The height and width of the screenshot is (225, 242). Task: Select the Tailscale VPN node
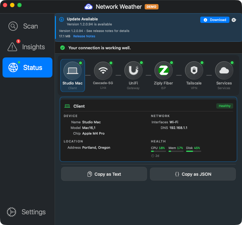point(194,75)
